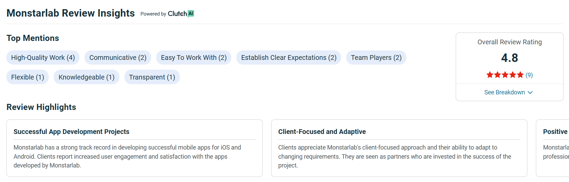Click the Overall Review Rating label
569x182 pixels.
coord(509,42)
